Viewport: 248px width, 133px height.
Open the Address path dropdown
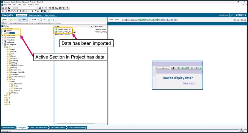105,23
